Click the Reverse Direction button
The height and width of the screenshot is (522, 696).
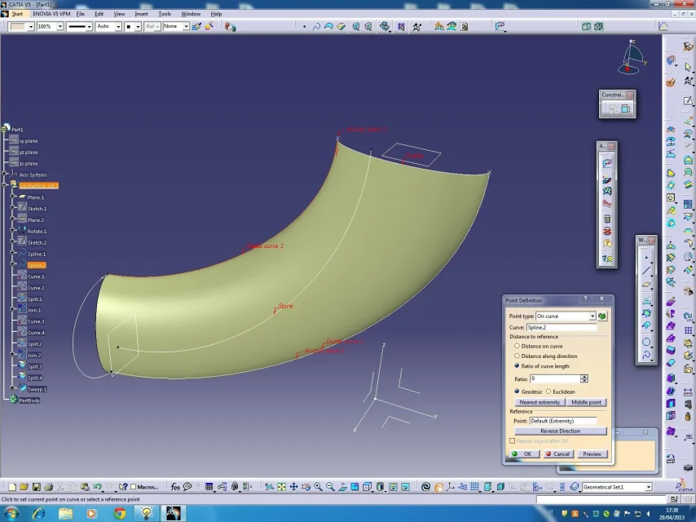click(x=561, y=431)
